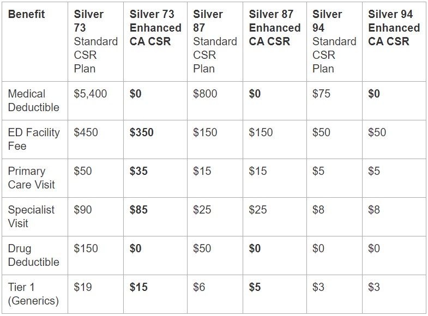Click the Drug Deductible row label
Image resolution: width=428 pixels, height=316 pixels.
click(33, 255)
